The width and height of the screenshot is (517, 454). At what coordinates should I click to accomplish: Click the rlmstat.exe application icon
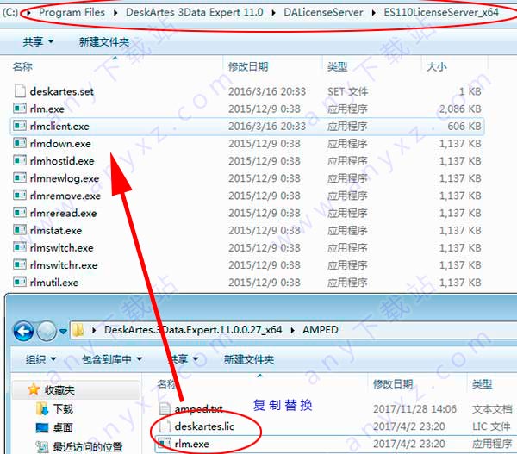tap(20, 230)
